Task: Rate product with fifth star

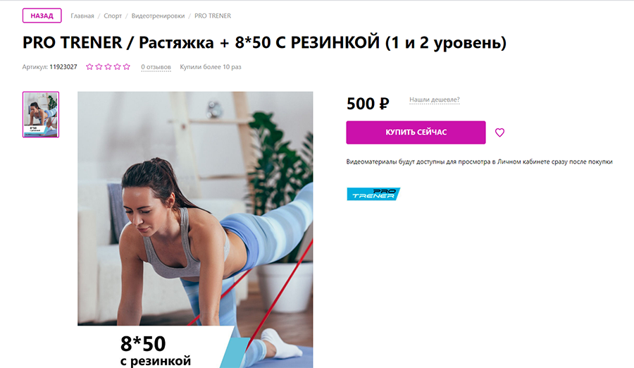Action: [127, 67]
